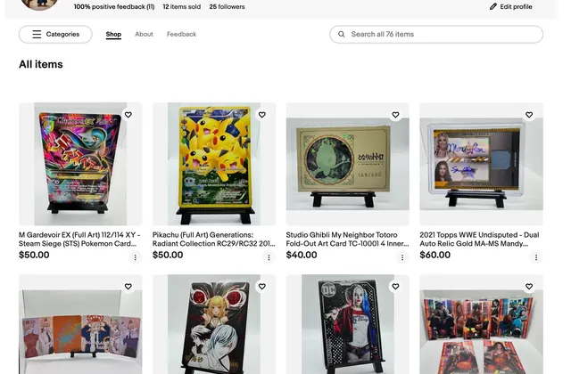Open M Gardevoir EX card thumbnail
Image resolution: width=571 pixels, height=374 pixels.
click(80, 164)
